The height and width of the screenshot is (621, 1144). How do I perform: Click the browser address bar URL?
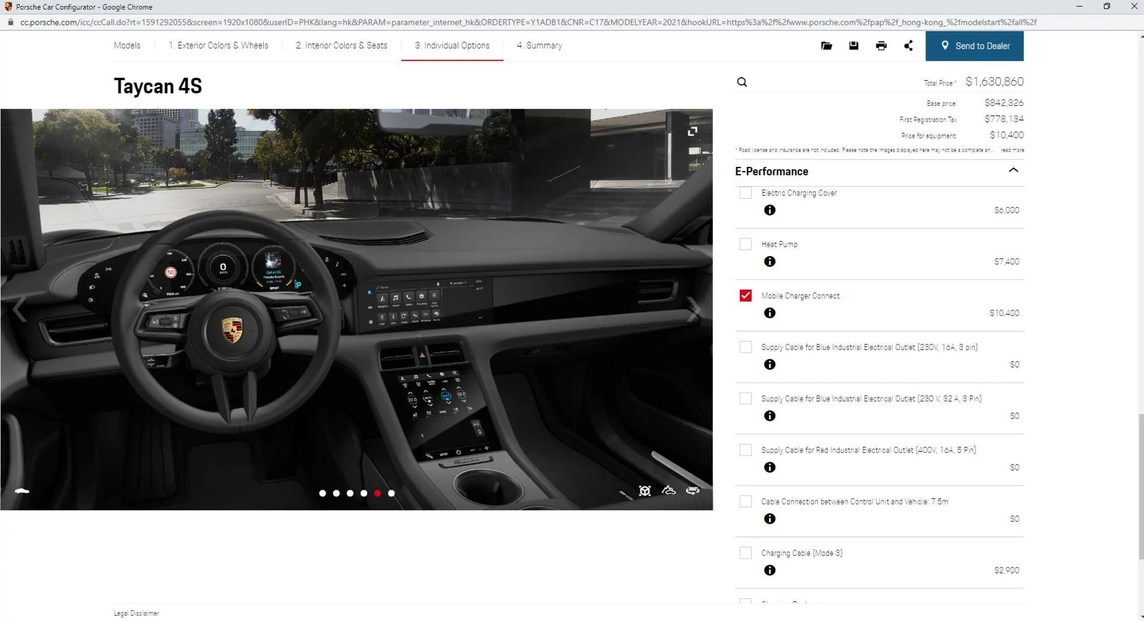click(528, 22)
